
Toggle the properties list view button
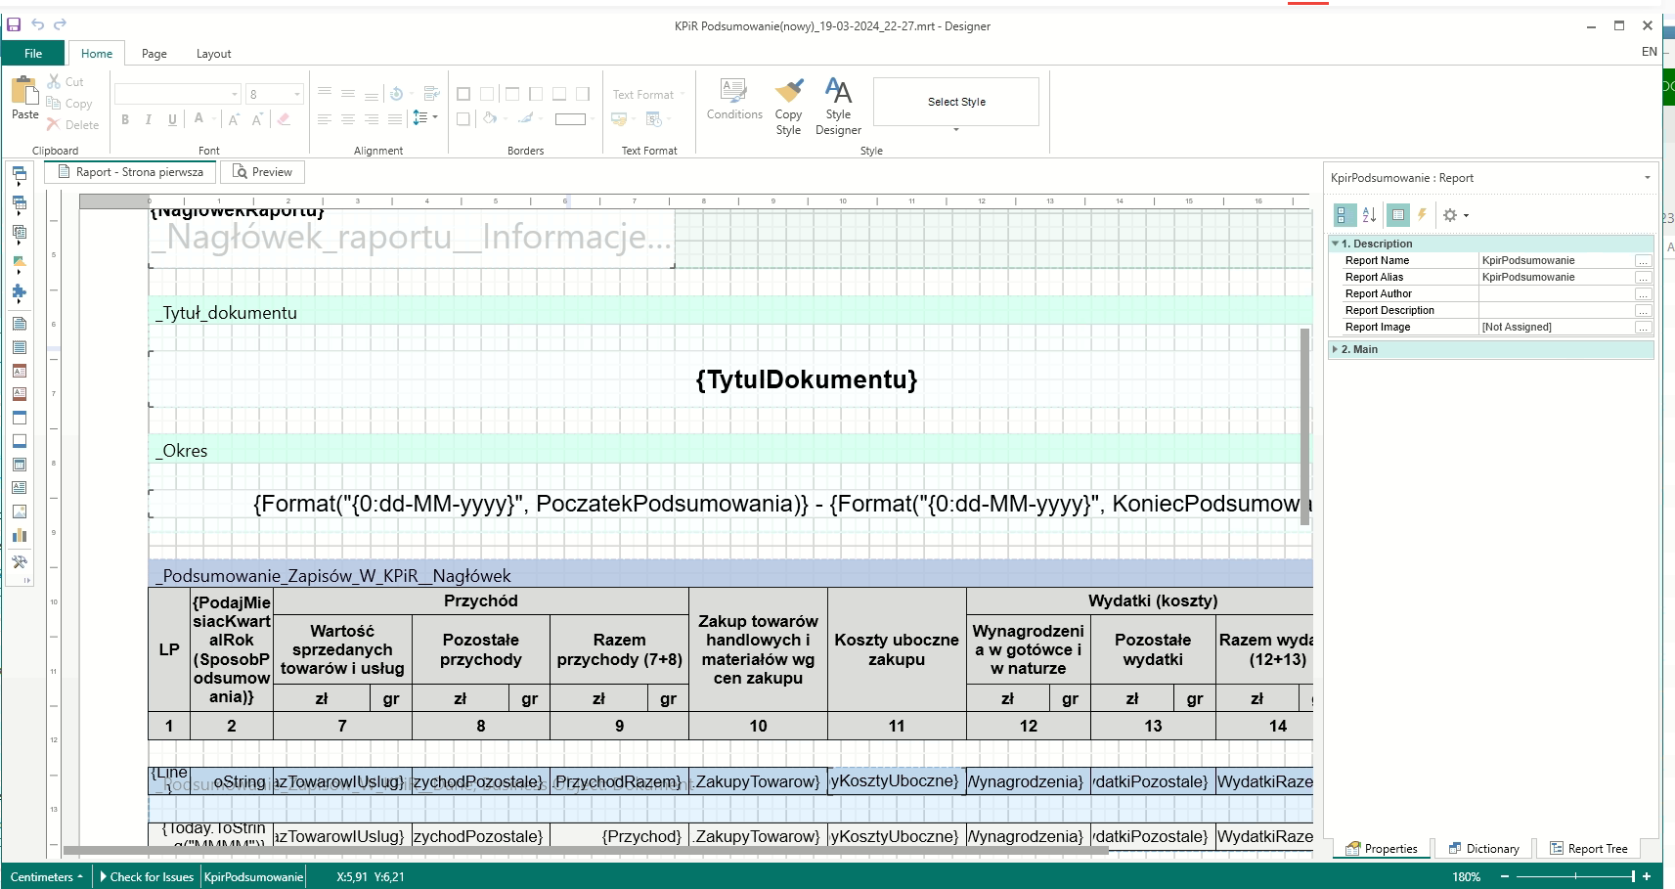click(1397, 215)
